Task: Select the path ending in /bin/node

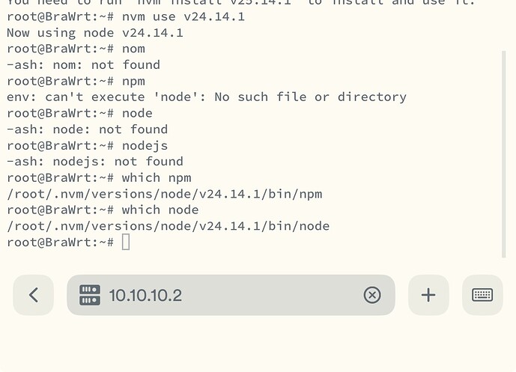Action: click(169, 226)
